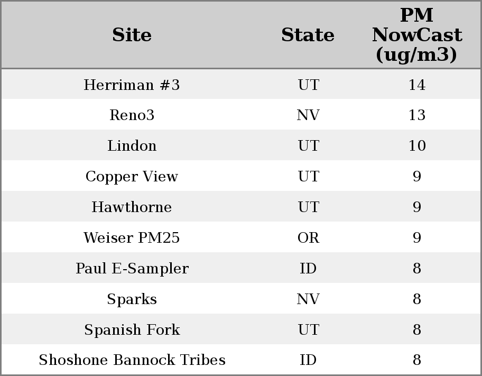482x376 pixels.
Task: Select the PM value 14 for Herriman #3
Action: [416, 85]
